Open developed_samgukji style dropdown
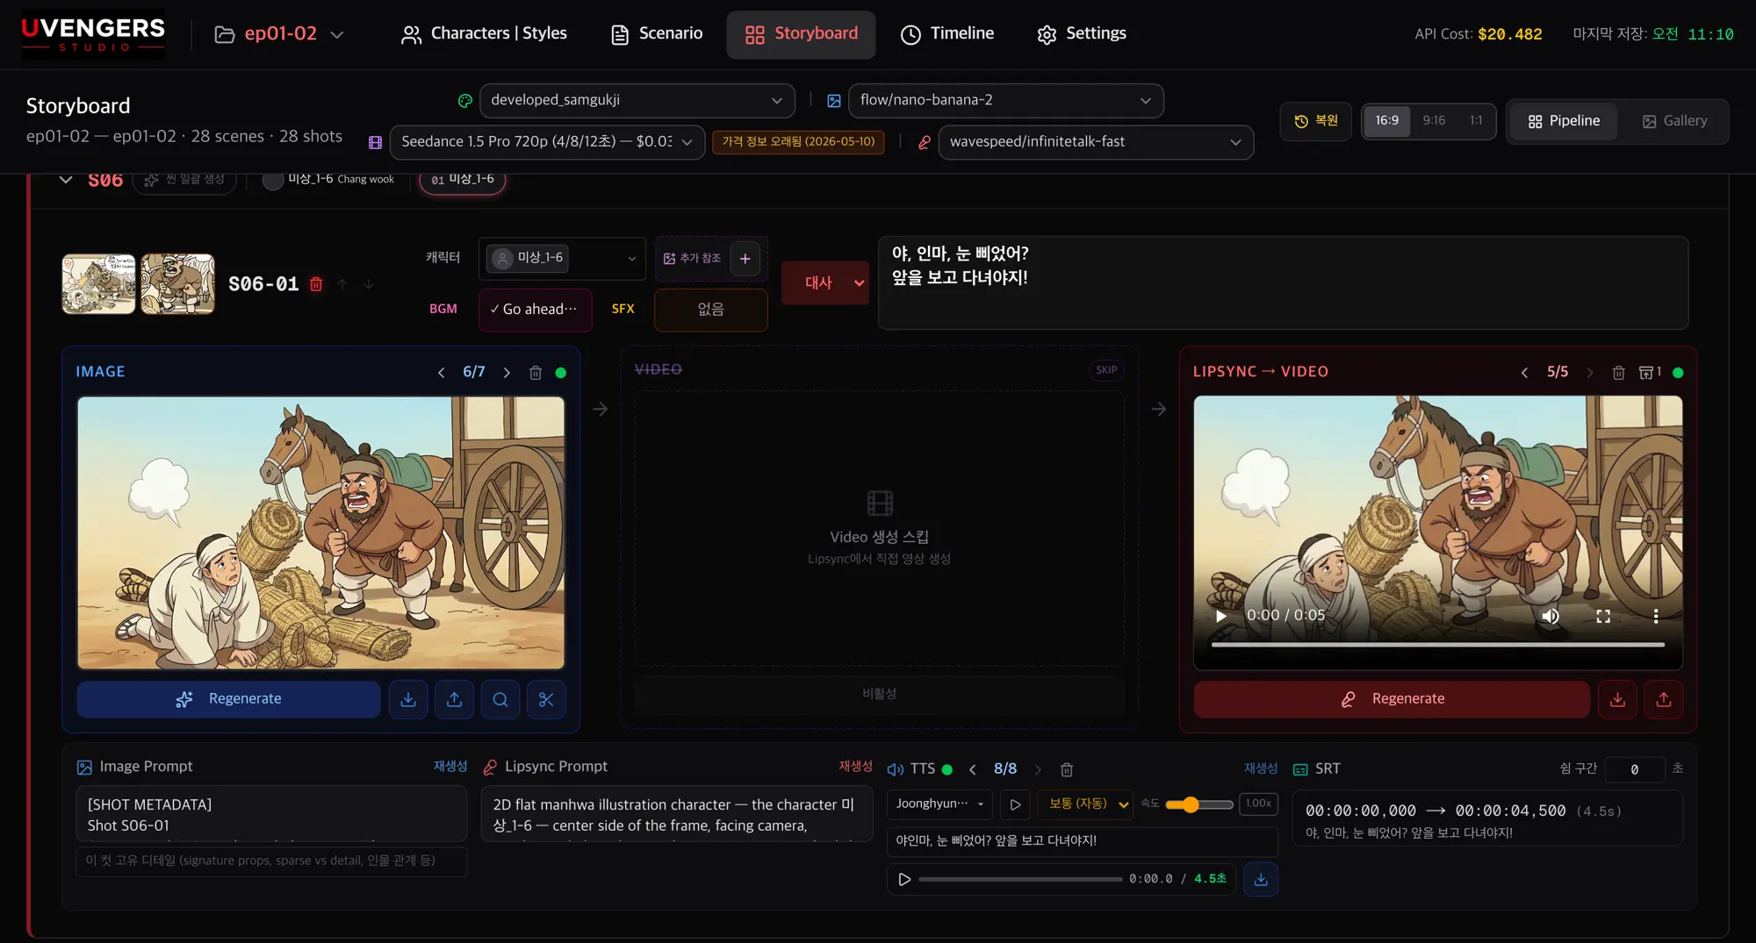This screenshot has width=1756, height=943. click(637, 101)
